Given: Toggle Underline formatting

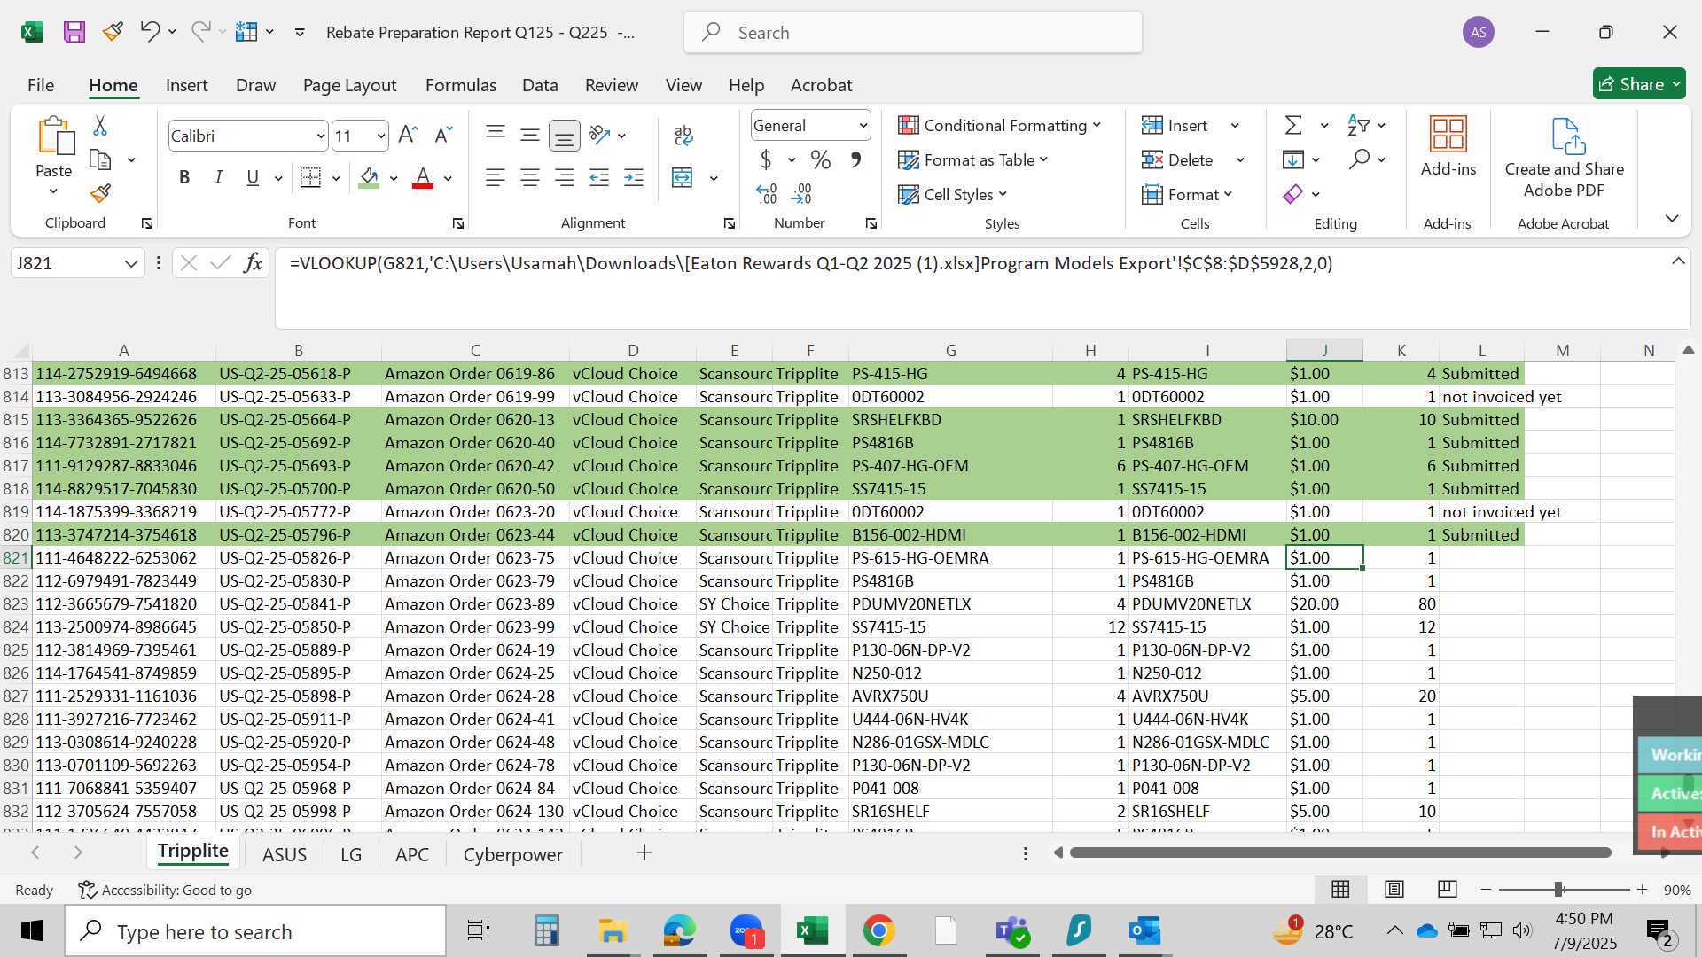Looking at the screenshot, I should point(253,178).
